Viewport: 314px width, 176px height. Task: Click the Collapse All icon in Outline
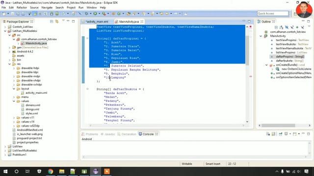pyautogui.click(x=276, y=27)
